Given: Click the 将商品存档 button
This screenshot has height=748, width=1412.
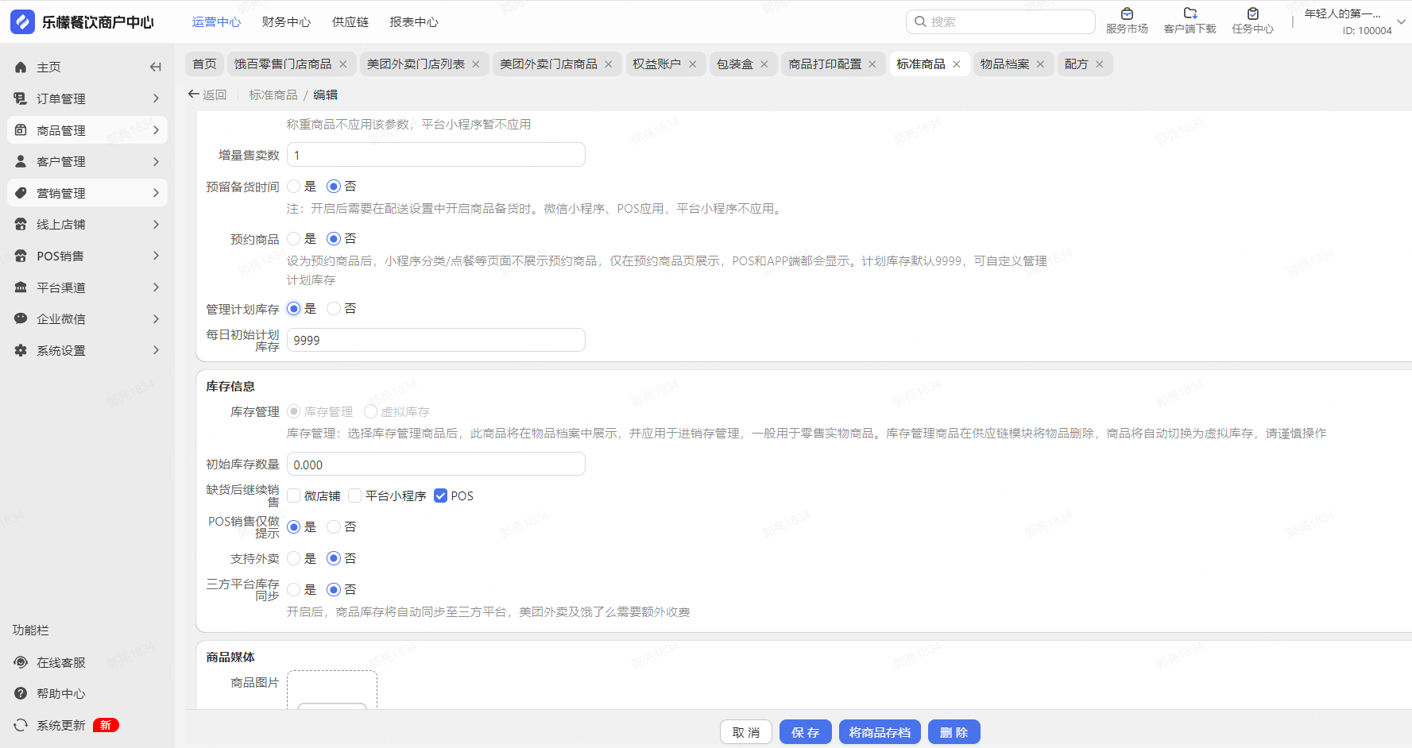Looking at the screenshot, I should coord(880,732).
